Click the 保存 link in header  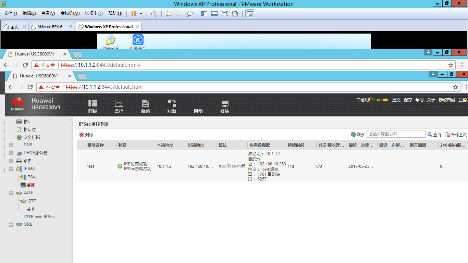pos(408,100)
